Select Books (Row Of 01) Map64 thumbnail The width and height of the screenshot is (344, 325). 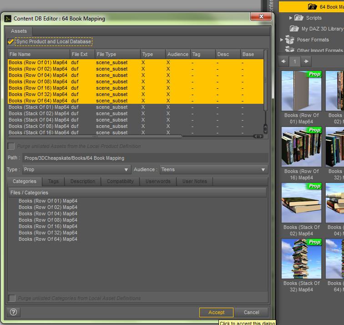301,91
